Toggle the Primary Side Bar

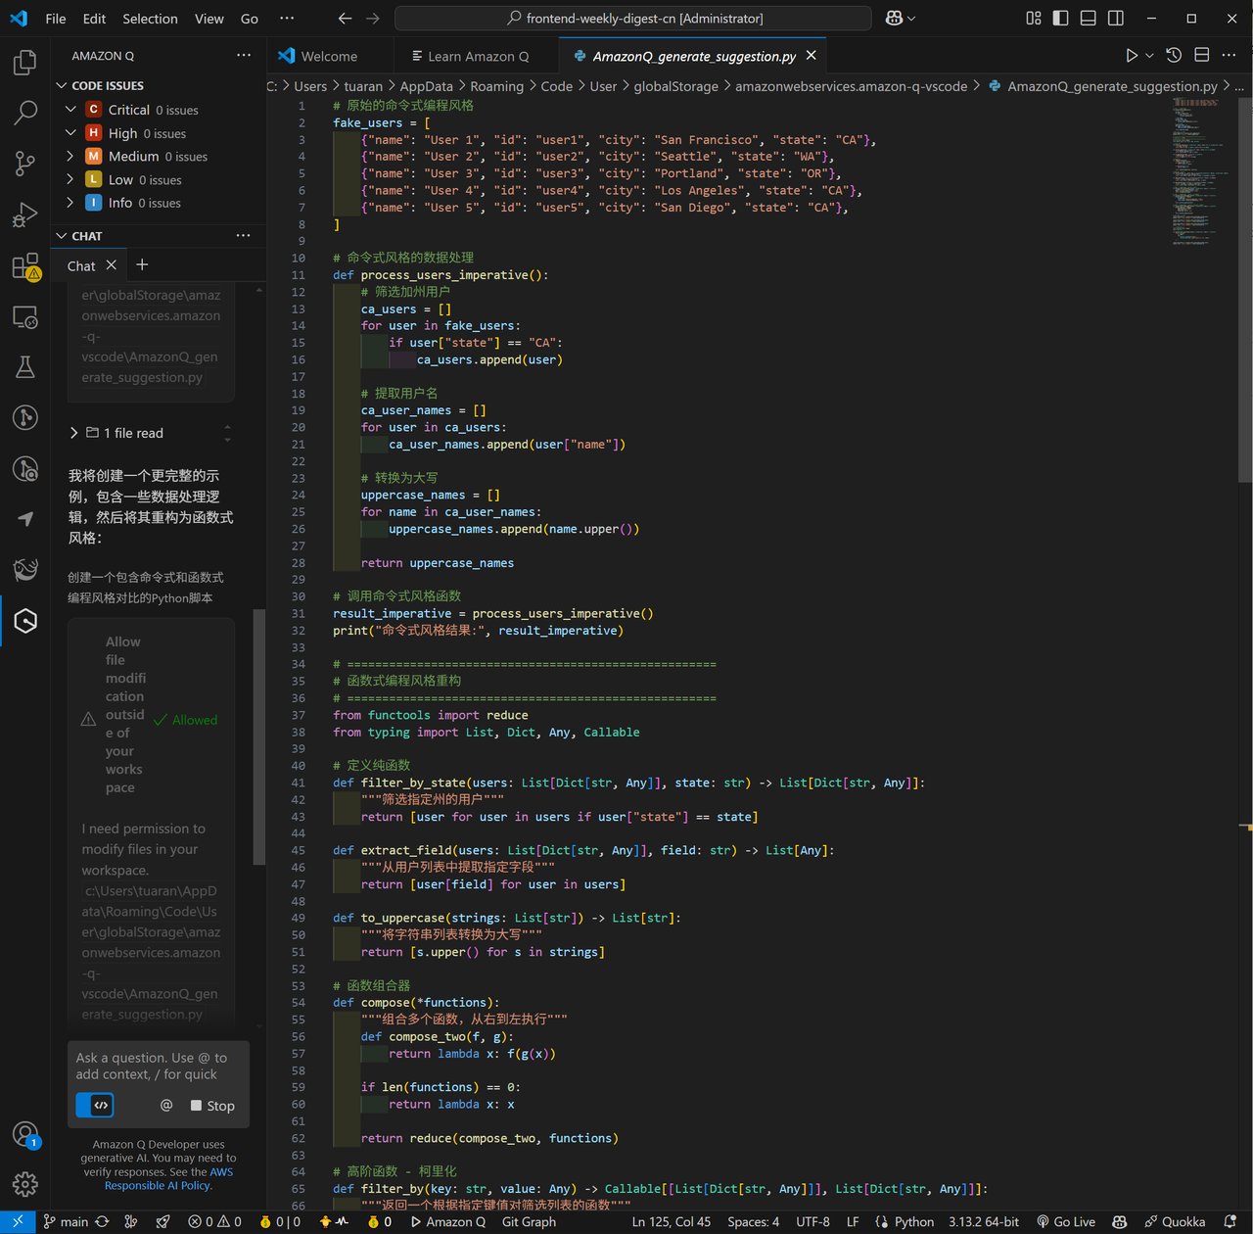click(x=1061, y=18)
